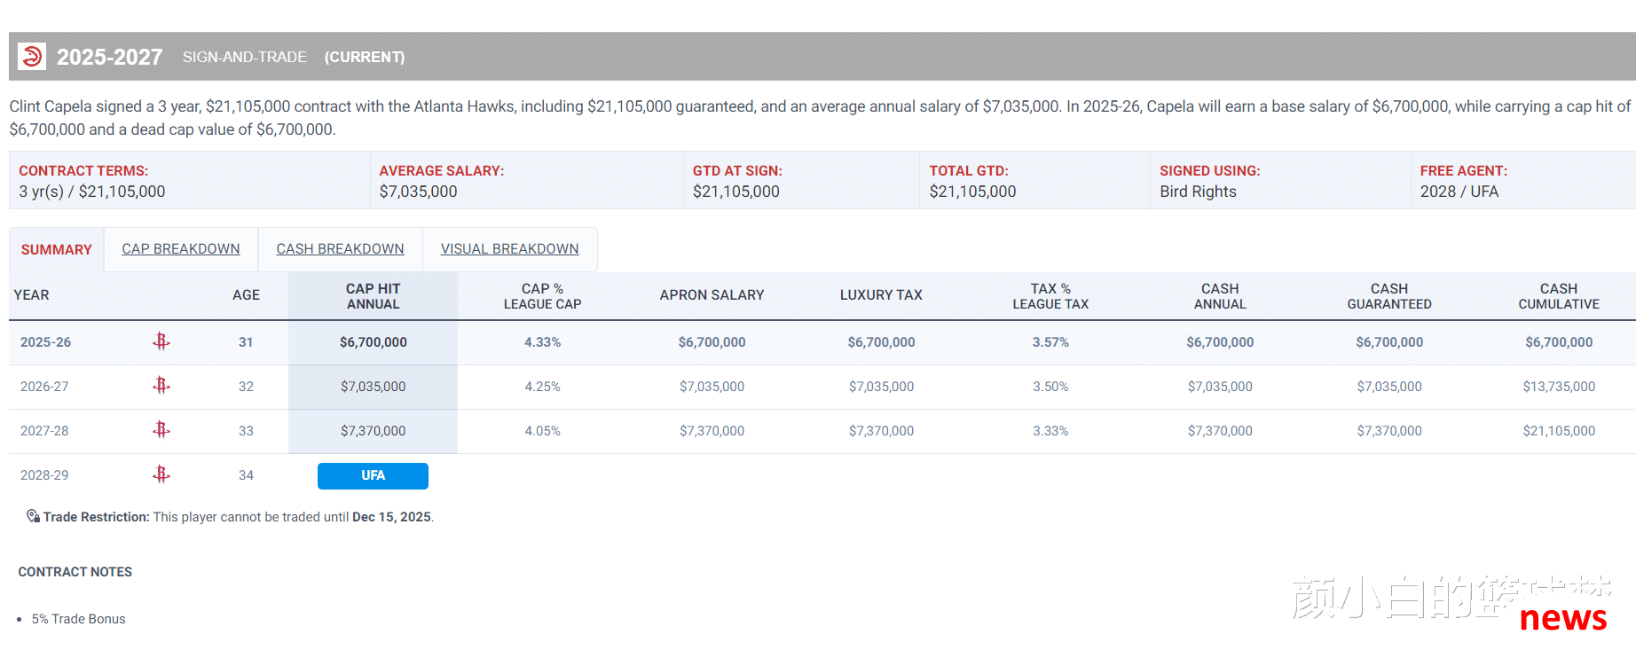Image resolution: width=1636 pixels, height=650 pixels.
Task: Click the Cash Annual column header
Action: point(1220,296)
